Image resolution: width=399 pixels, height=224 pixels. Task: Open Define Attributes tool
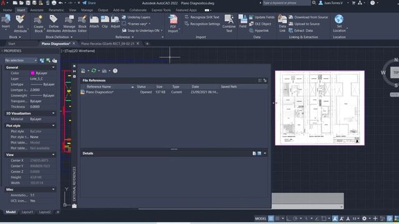click(54, 24)
